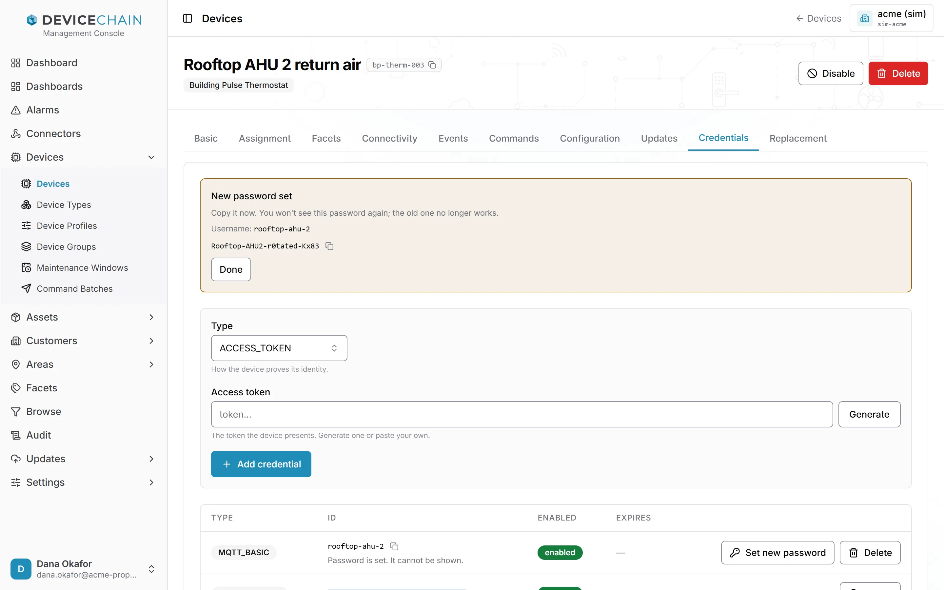Click the Add credential button

(261, 464)
